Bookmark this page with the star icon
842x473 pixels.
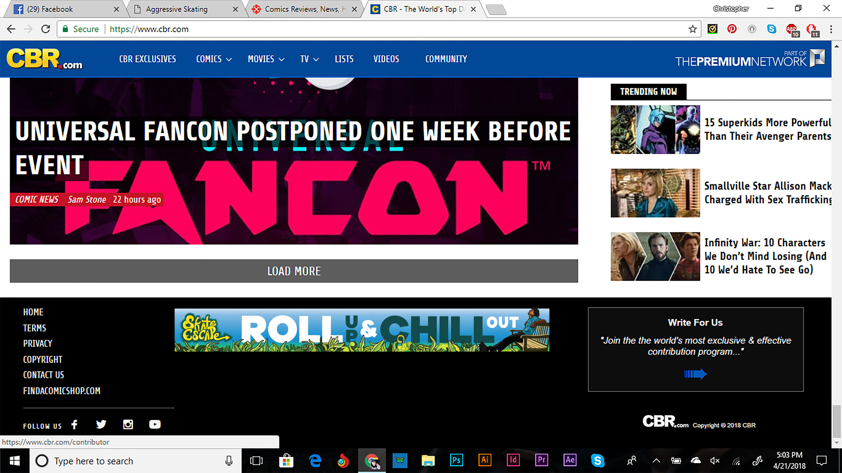coord(692,29)
